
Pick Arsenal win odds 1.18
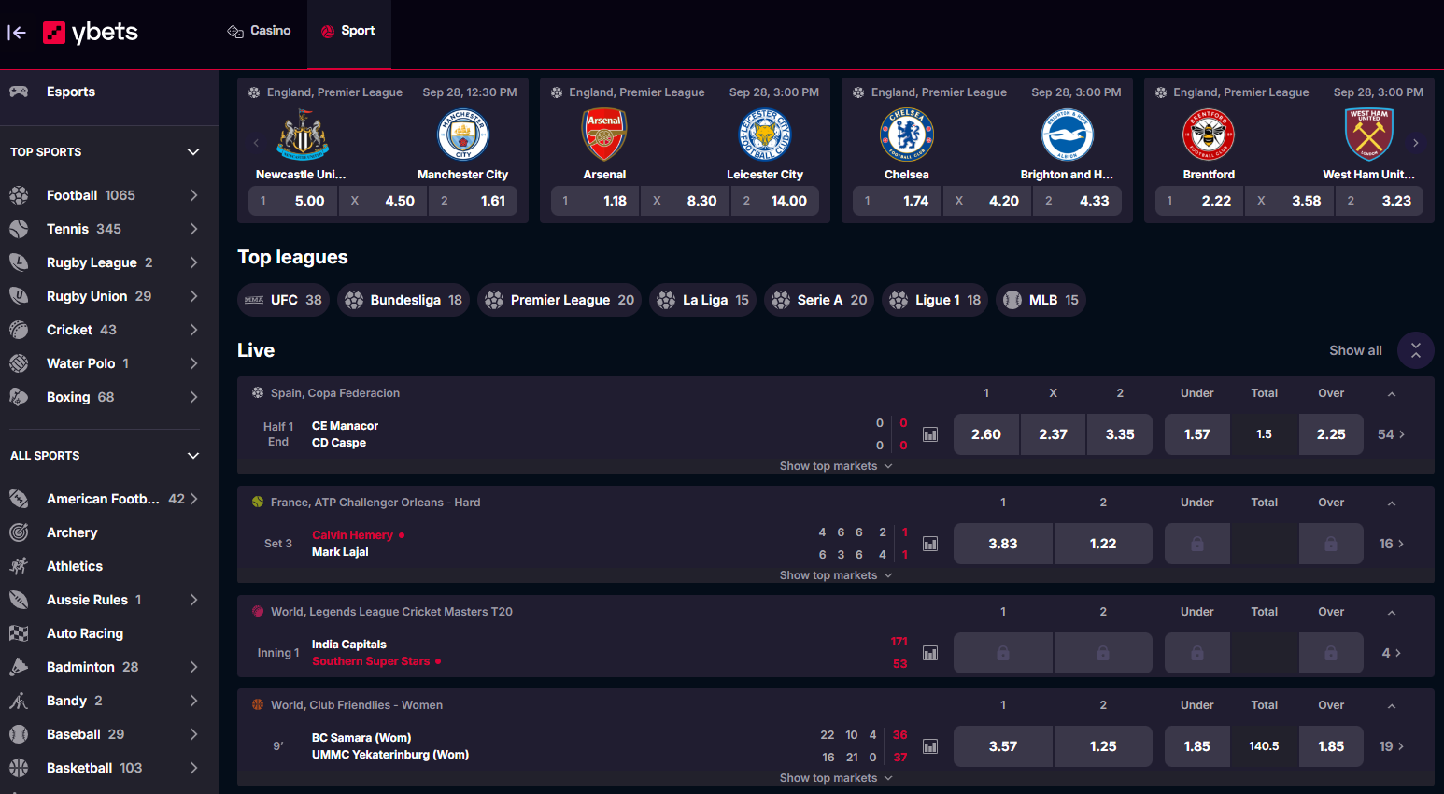coord(595,201)
